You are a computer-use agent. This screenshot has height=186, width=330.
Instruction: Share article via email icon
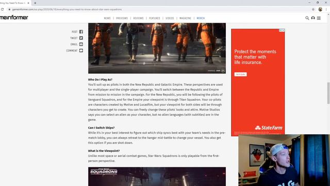click(81, 44)
